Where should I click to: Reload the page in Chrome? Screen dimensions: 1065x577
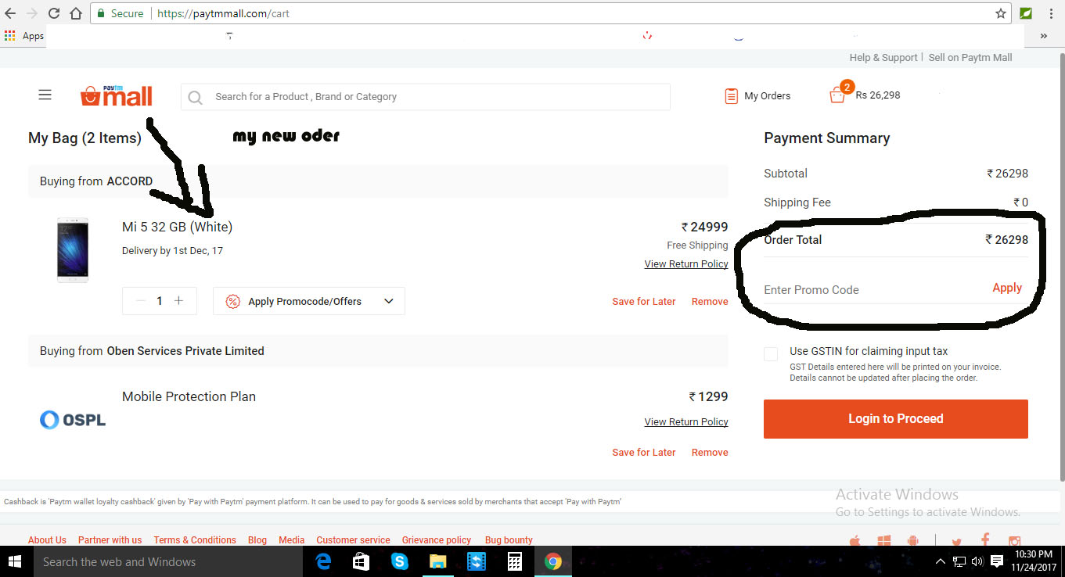pos(54,13)
